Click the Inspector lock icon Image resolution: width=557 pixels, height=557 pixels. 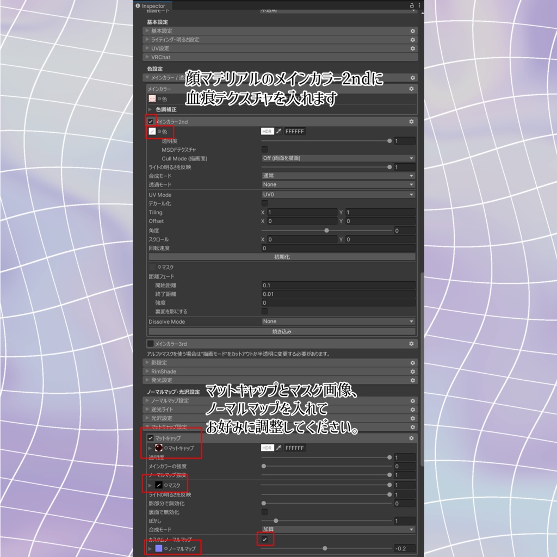coord(412,5)
